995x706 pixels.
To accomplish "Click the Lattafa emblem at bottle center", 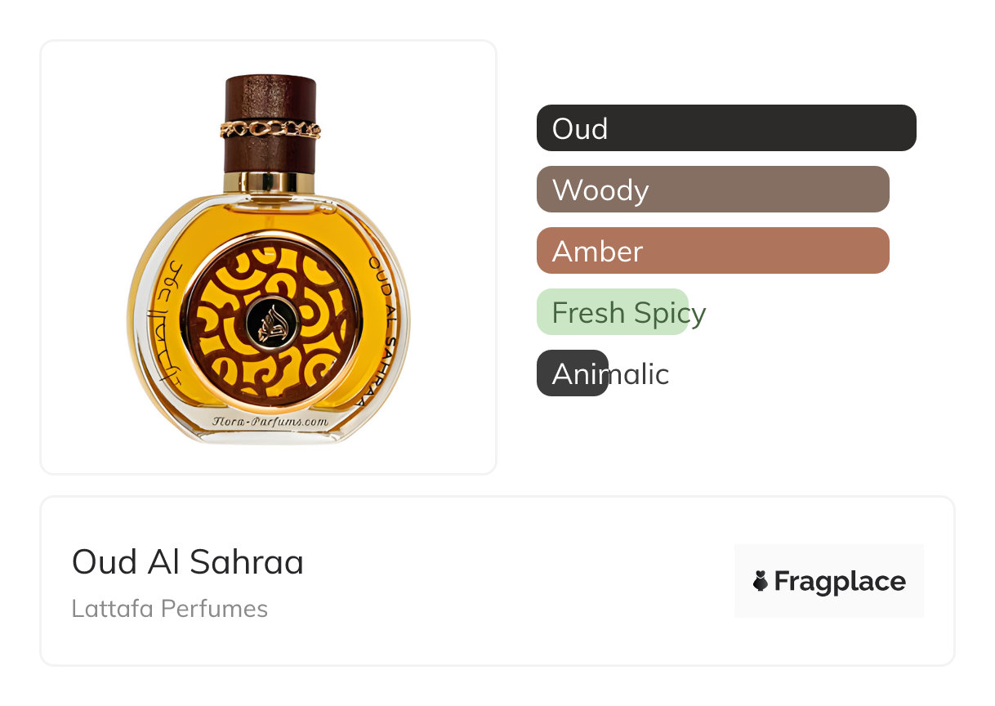I will pos(270,321).
